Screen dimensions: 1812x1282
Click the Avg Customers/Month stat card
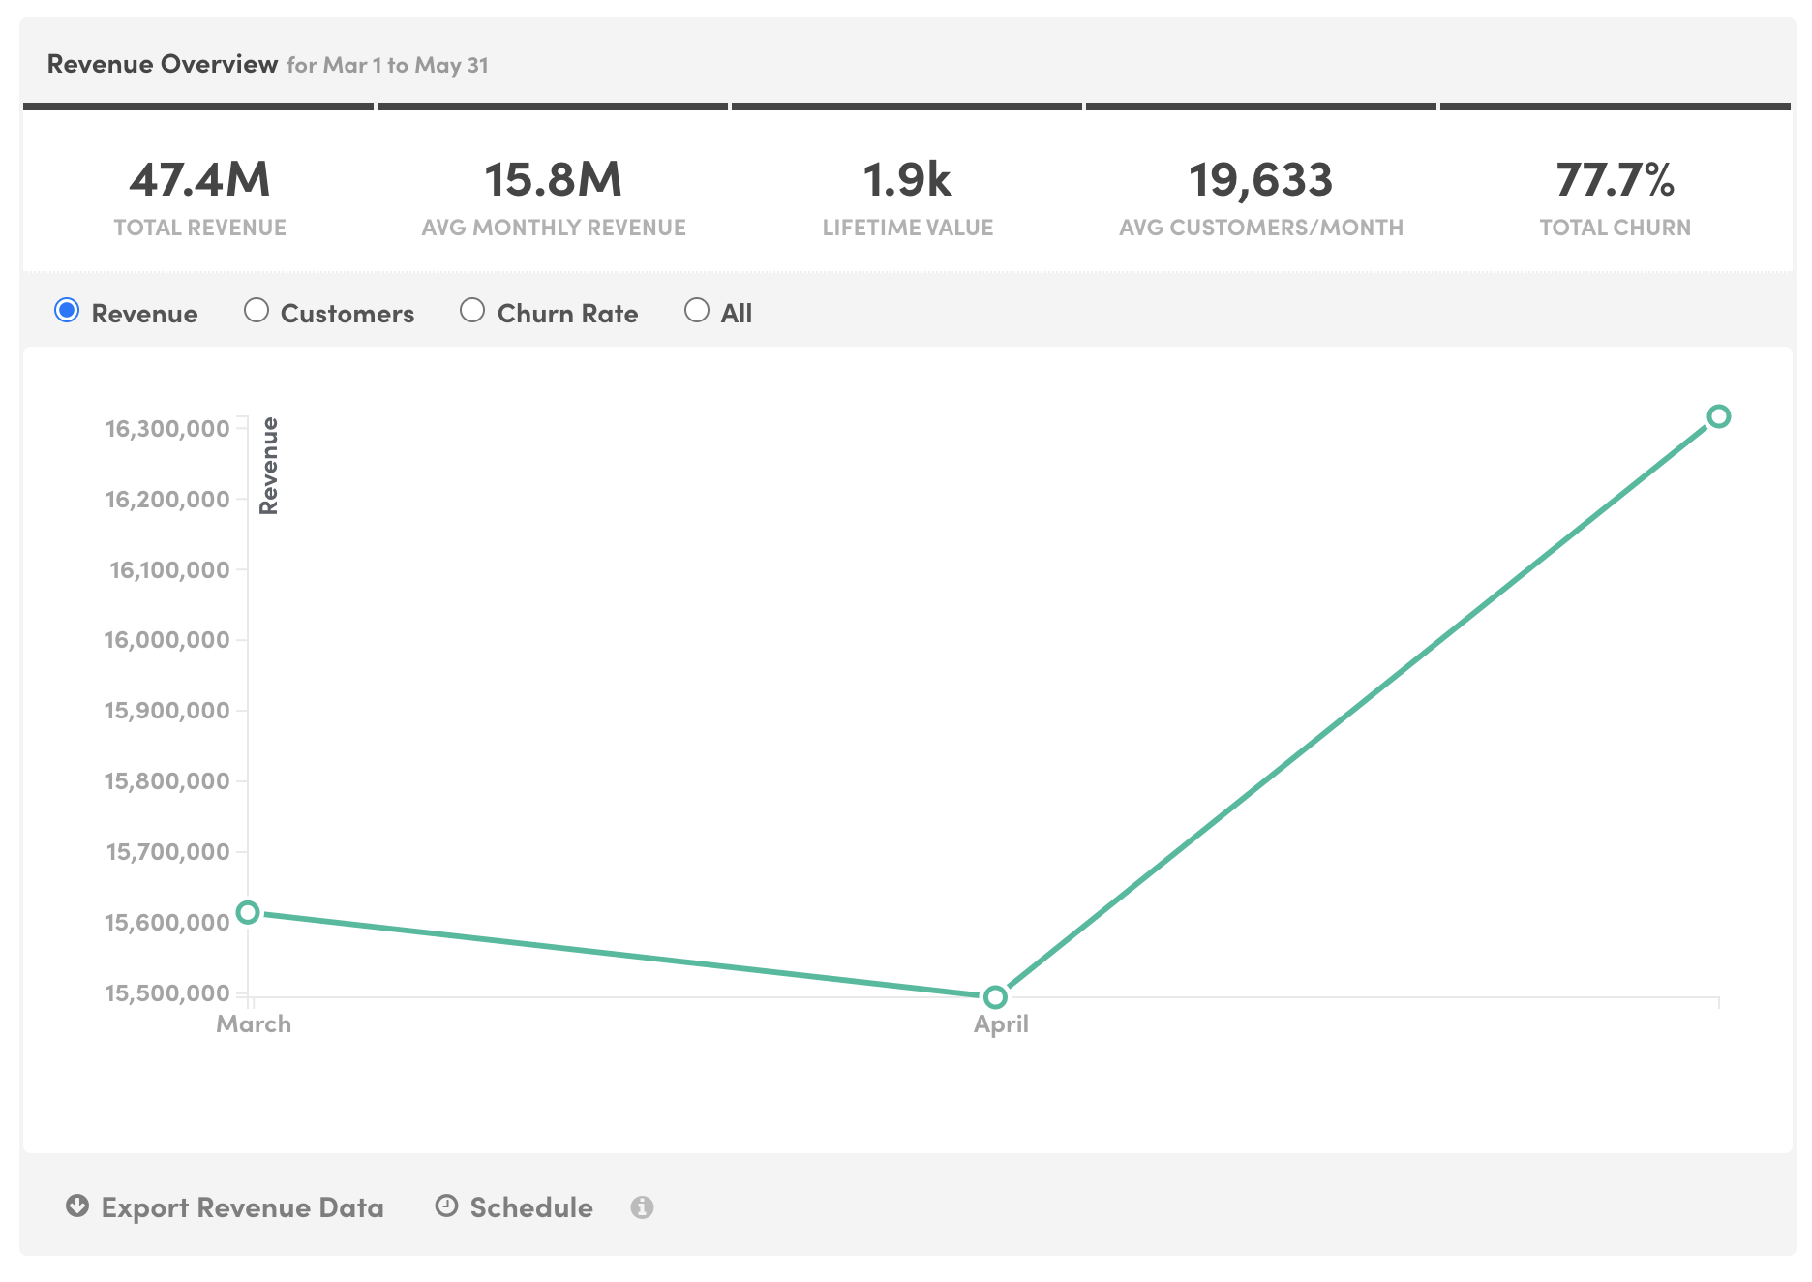1261,194
